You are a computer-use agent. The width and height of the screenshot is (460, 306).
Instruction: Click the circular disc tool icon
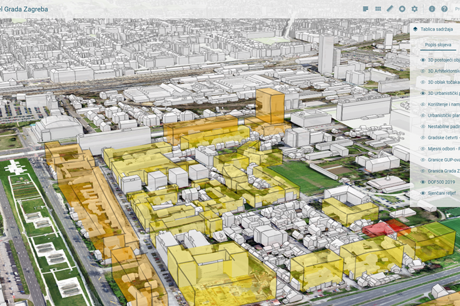coord(402,9)
